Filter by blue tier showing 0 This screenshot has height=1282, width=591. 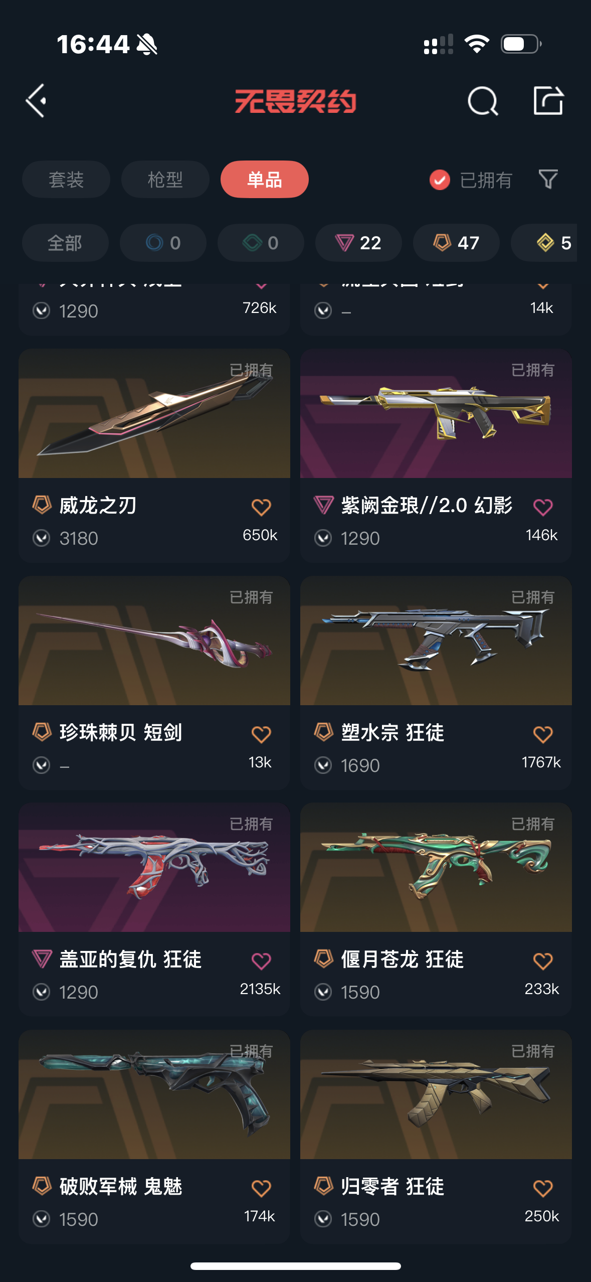point(163,243)
